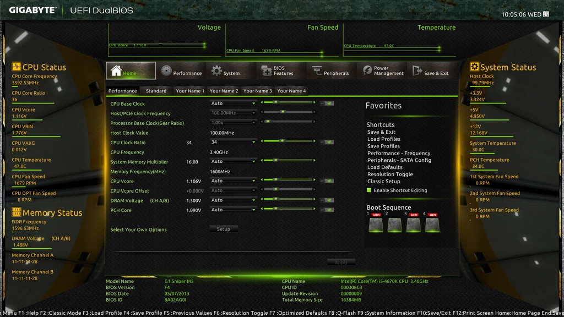Click the Resolution Toggle shortcut

point(390,174)
